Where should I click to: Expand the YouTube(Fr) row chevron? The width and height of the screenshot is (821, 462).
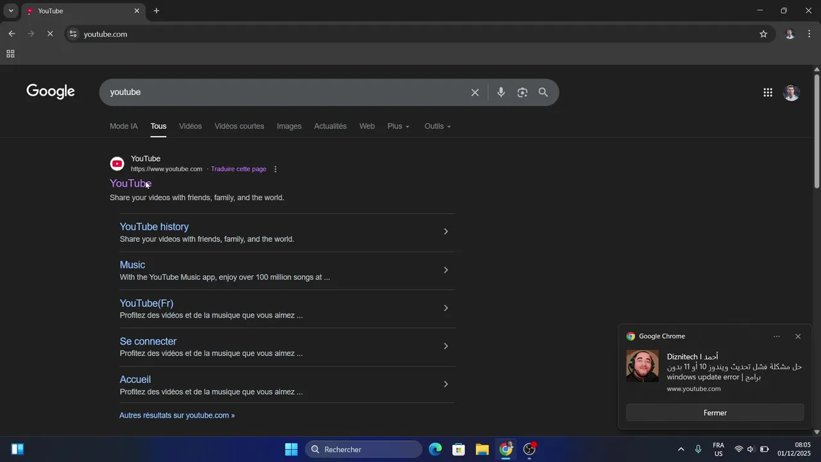(446, 308)
